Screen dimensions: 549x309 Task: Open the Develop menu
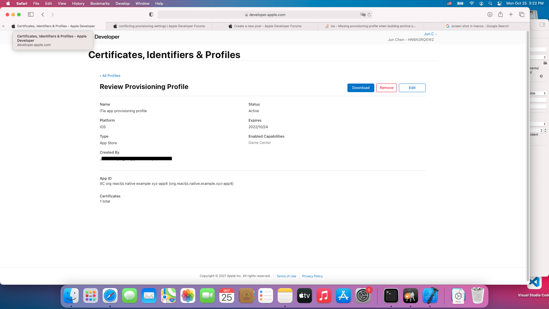[x=122, y=3]
